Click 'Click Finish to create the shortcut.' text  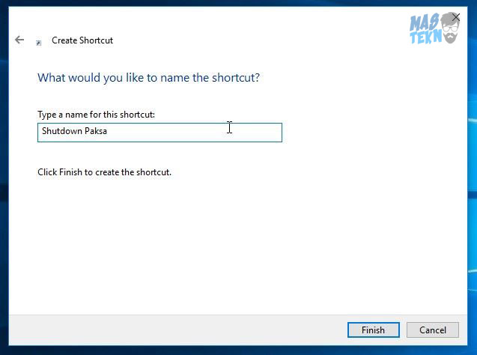(104, 172)
